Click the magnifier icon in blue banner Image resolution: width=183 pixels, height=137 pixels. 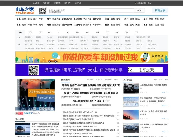click(130, 70)
